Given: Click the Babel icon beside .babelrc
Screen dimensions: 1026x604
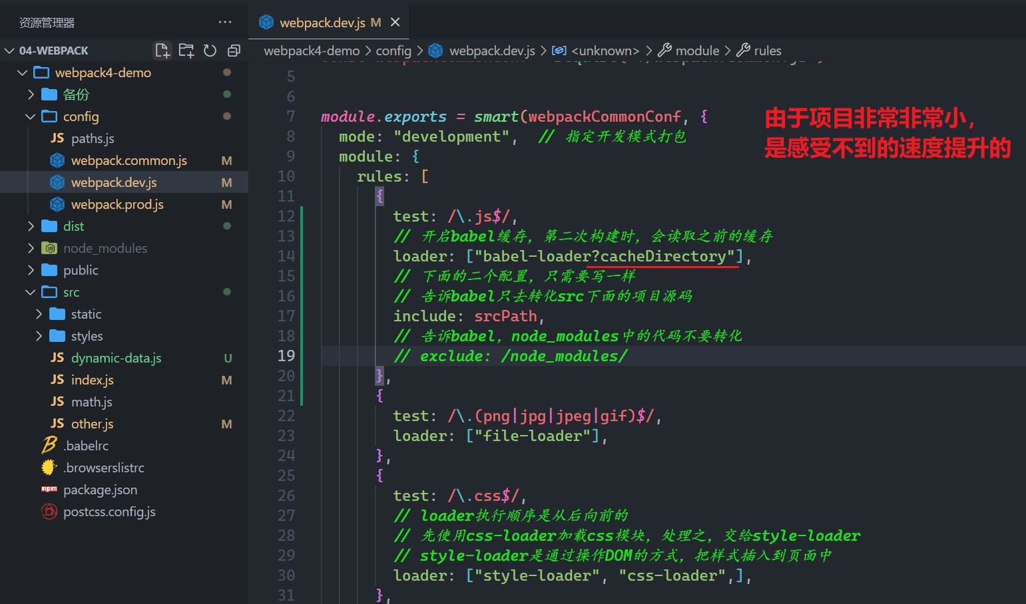Looking at the screenshot, I should coord(49,445).
